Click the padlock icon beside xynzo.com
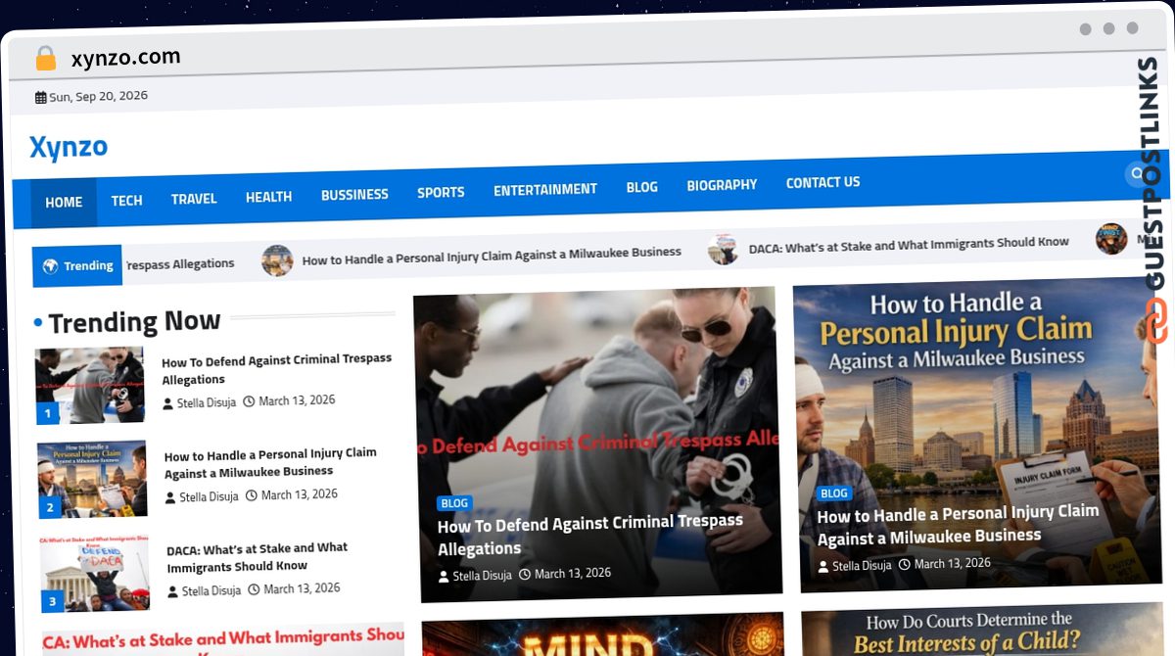This screenshot has height=656, width=1175. tap(46, 58)
